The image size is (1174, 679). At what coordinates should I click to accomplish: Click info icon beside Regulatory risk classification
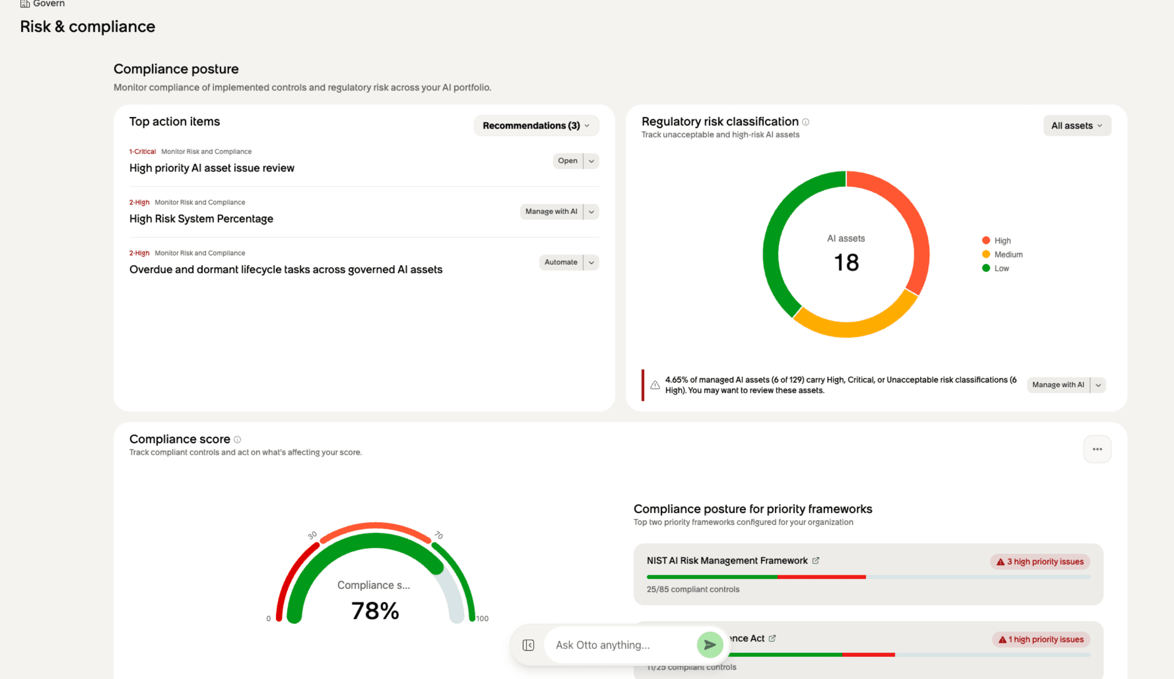[x=805, y=122]
